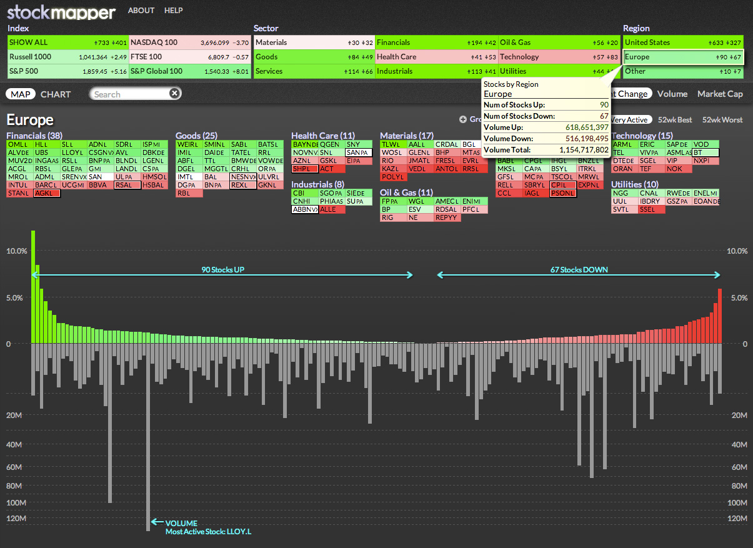
Task: Open the HELP menu item
Action: pos(174,11)
